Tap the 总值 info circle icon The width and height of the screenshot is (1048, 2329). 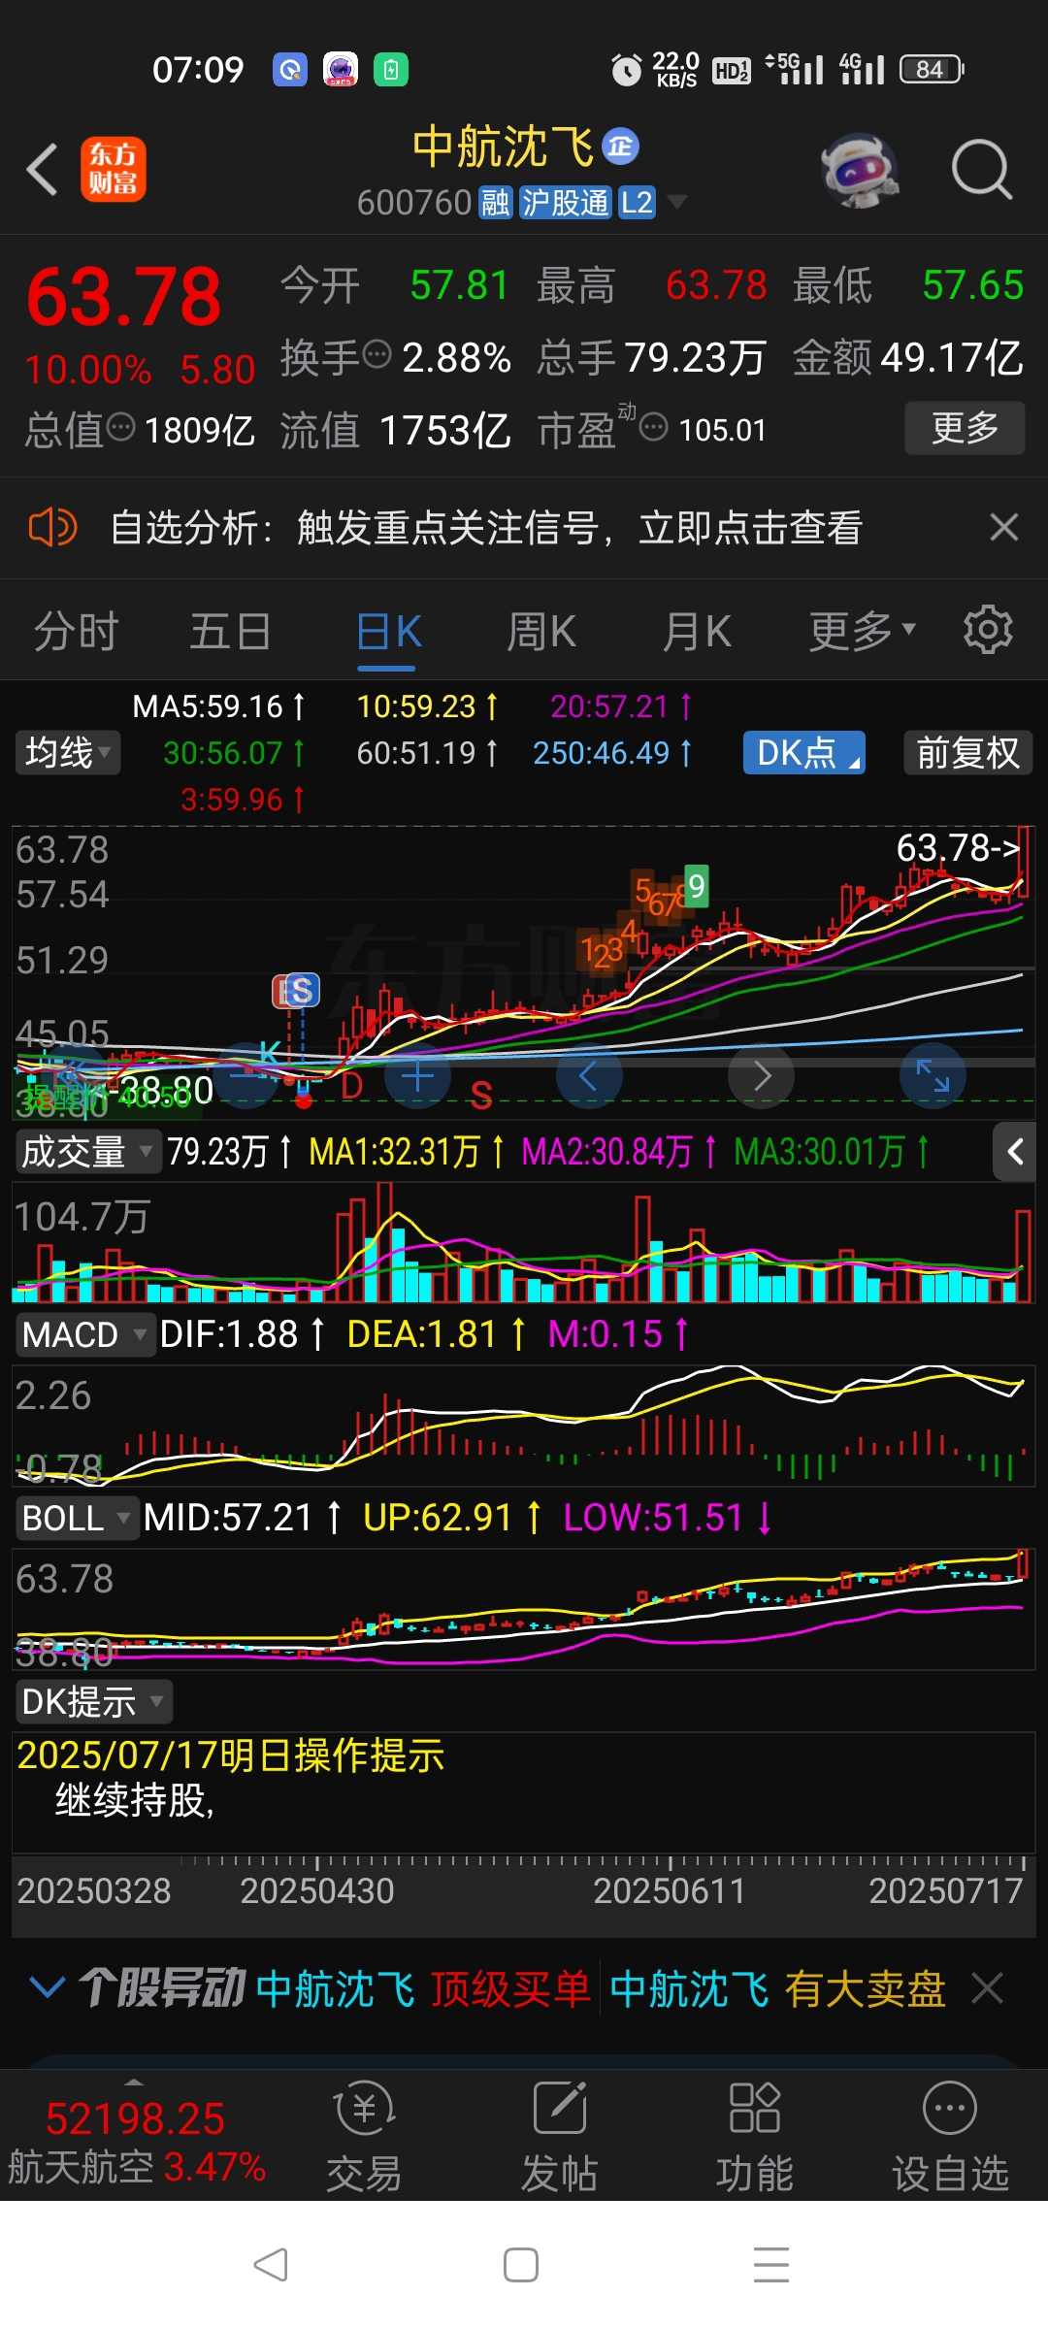pos(120,426)
